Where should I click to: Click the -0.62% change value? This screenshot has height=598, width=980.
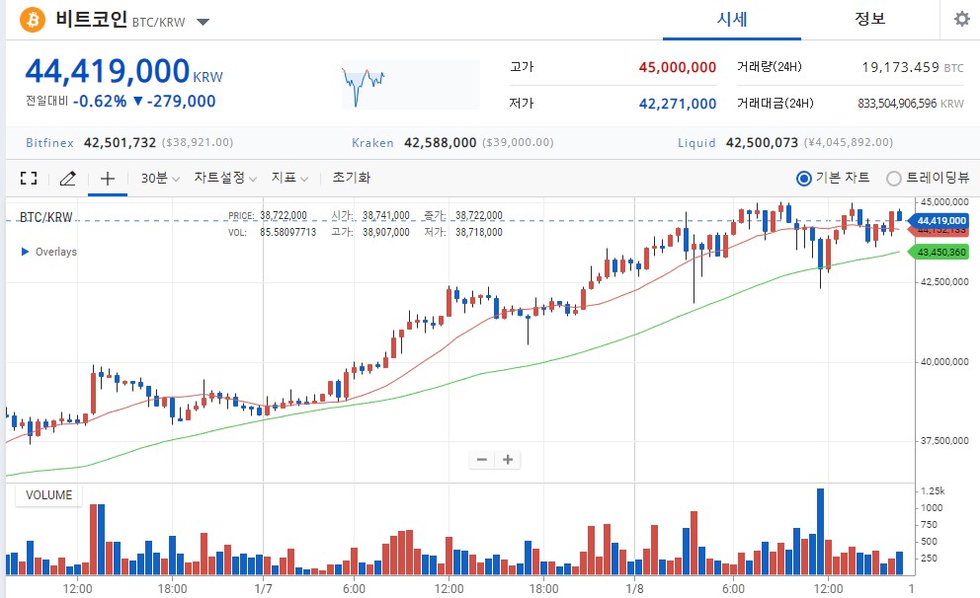pos(100,101)
